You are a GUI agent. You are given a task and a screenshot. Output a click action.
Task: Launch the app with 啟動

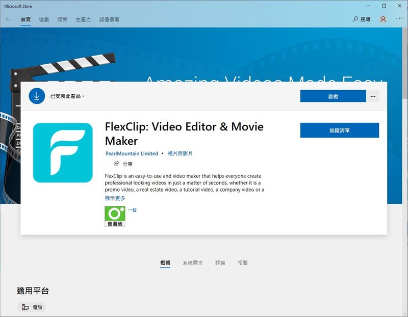333,96
